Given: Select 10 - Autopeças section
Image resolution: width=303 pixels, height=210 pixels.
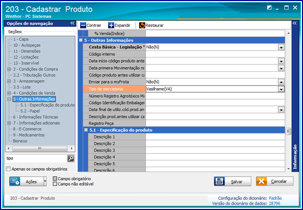Looking at the screenshot, I should click(x=27, y=45).
